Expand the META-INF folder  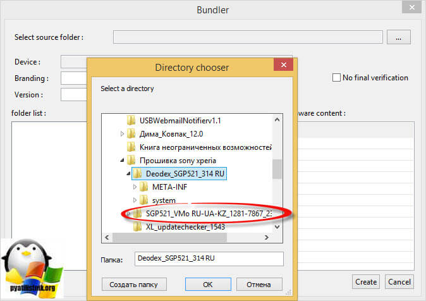[x=135, y=187]
